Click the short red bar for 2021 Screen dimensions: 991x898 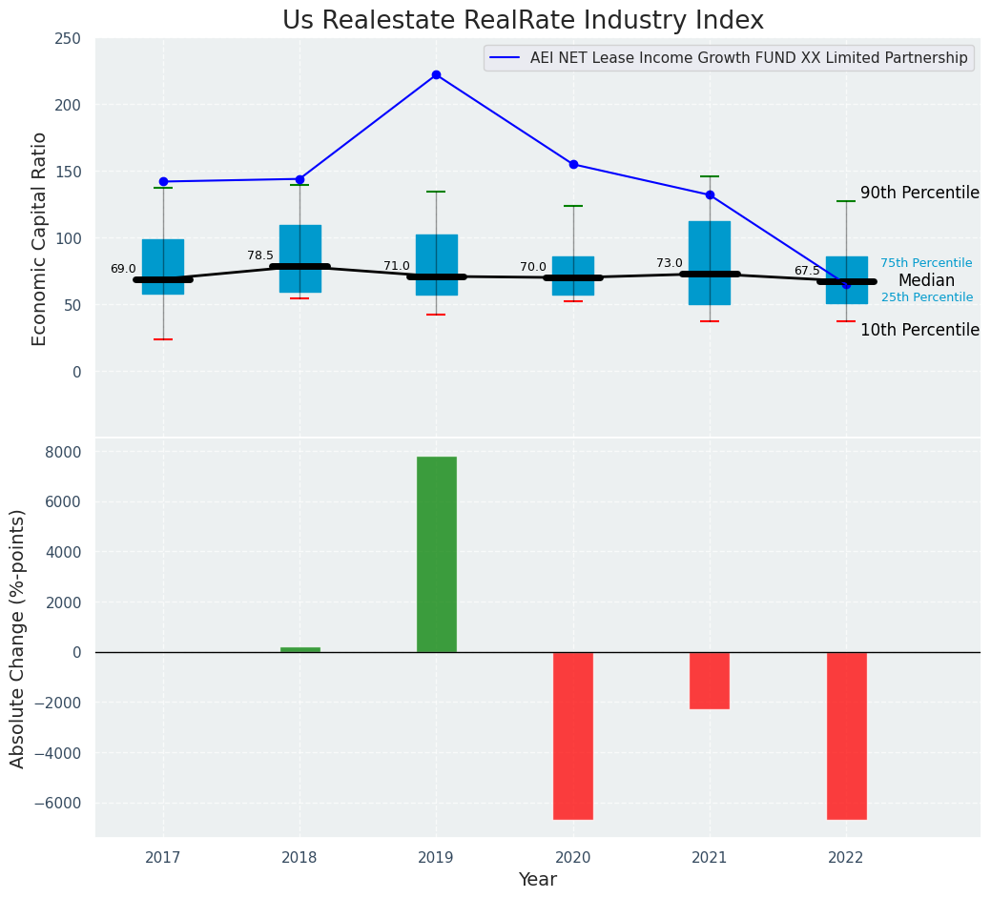(x=710, y=680)
